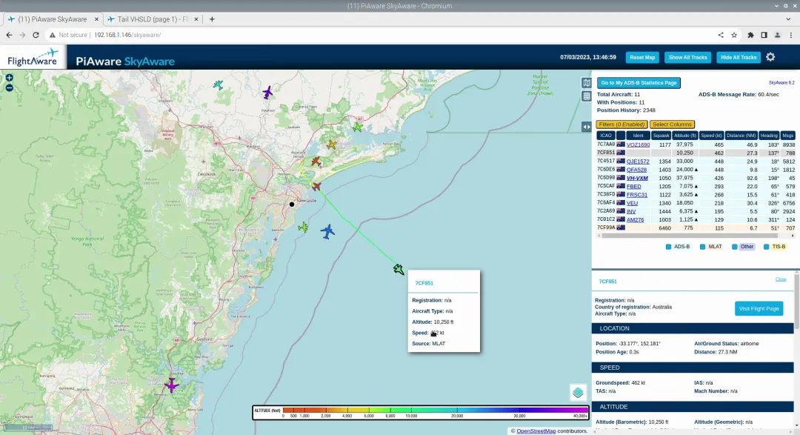Select the 7CF99A aircraft row
Viewport: 800px width, 435px height.
[x=696, y=228]
